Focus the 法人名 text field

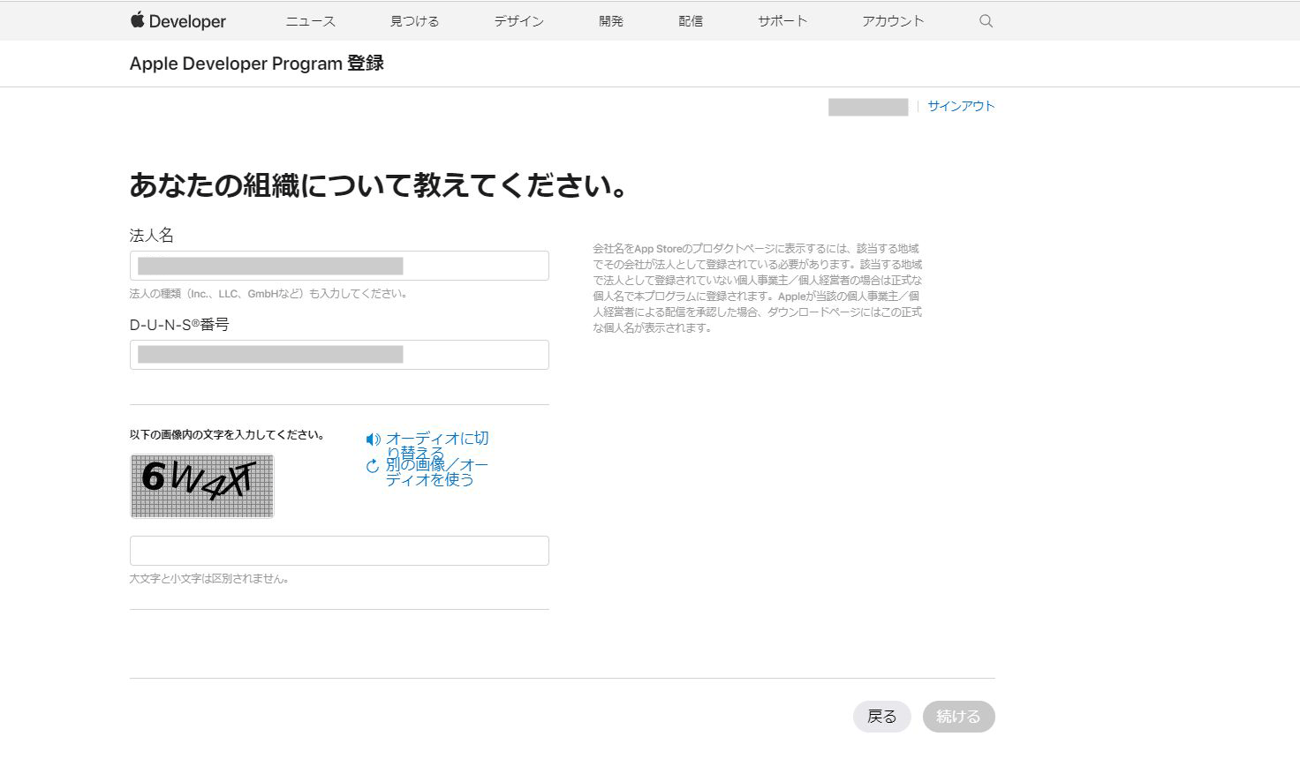click(x=339, y=266)
